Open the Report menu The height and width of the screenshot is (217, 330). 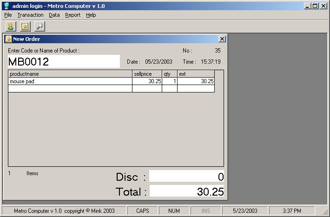[x=73, y=15]
